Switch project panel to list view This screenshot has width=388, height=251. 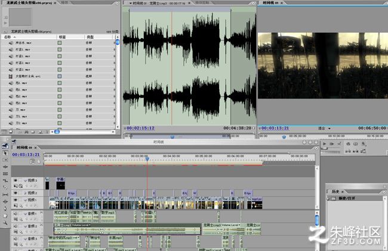4,132
